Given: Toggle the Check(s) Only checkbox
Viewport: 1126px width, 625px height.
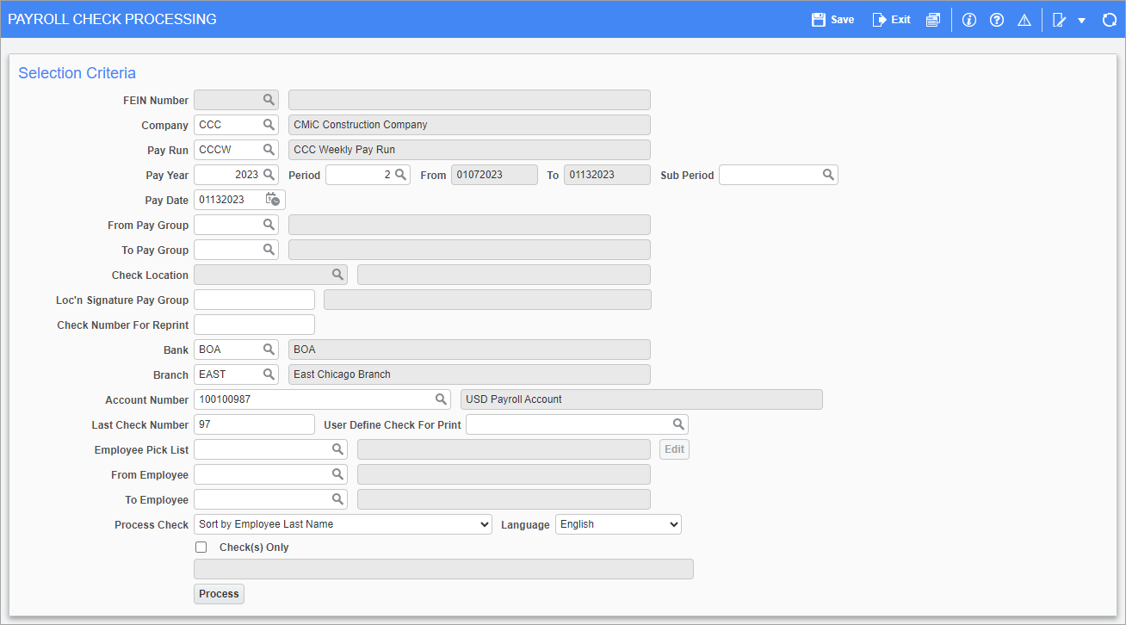Looking at the screenshot, I should click(x=201, y=548).
